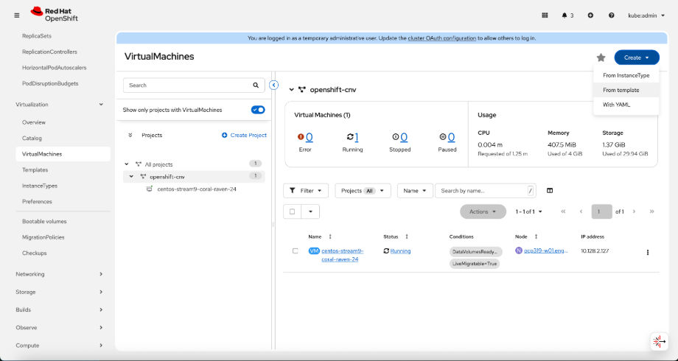Viewport: 678px width, 361px height.
Task: Select With YAML in Create menu
Action: 626,105
